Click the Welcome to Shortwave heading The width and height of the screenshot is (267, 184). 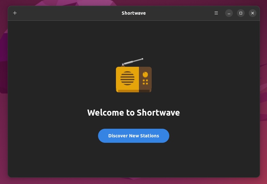[133, 112]
